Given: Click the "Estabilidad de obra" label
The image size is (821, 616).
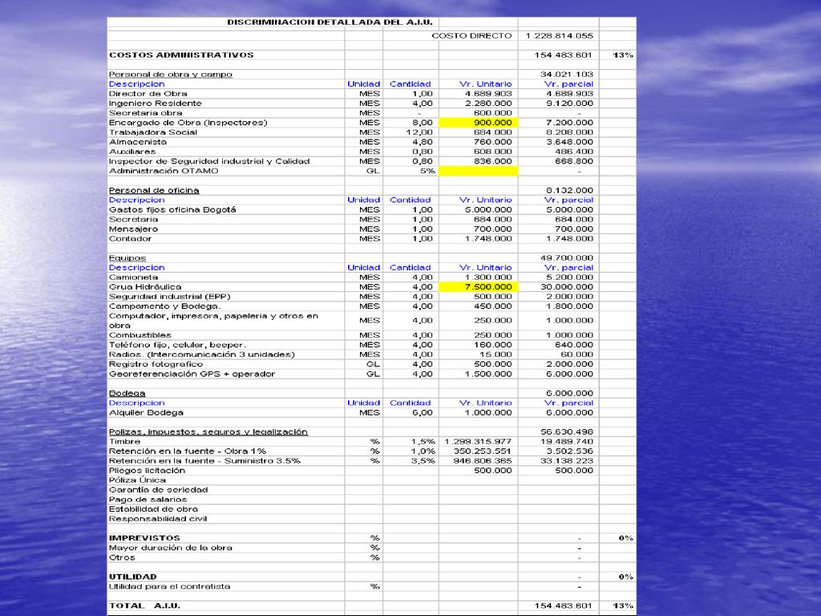Looking at the screenshot, I should tap(153, 509).
